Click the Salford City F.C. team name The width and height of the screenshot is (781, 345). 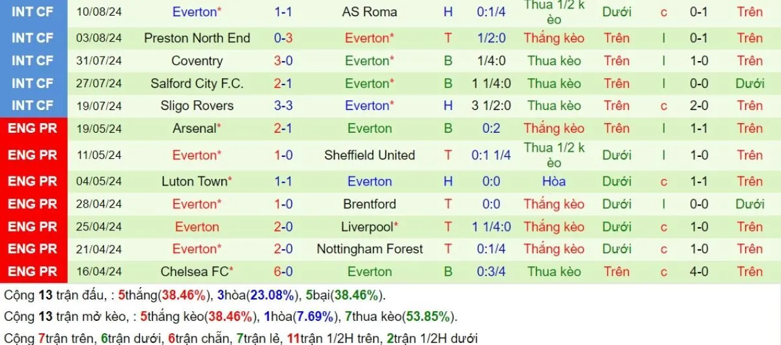coord(197,83)
